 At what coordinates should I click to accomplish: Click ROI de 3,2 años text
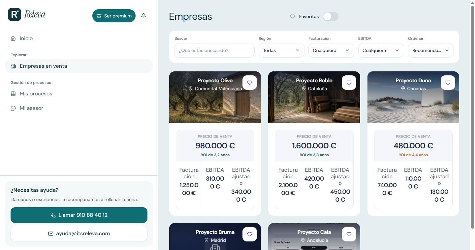pyautogui.click(x=215, y=155)
